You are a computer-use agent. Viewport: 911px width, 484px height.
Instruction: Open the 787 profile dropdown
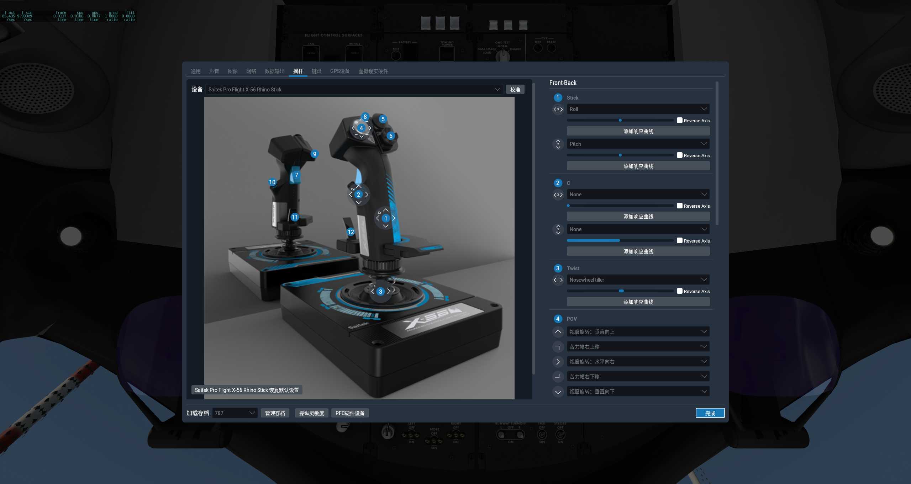tap(235, 413)
